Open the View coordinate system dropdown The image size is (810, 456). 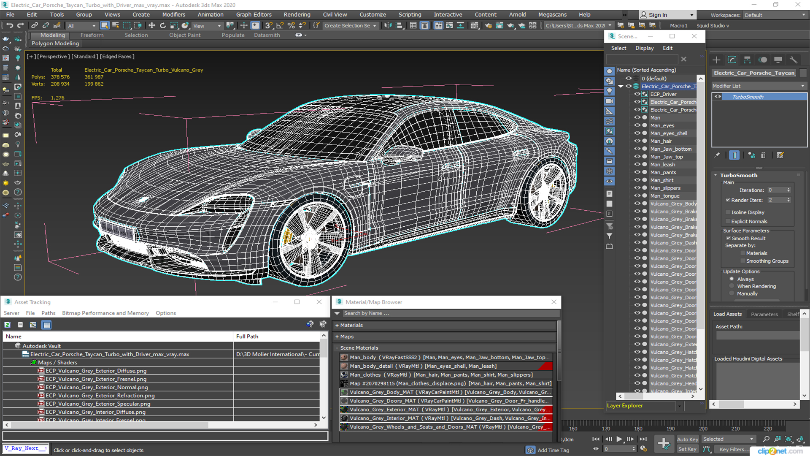207,26
